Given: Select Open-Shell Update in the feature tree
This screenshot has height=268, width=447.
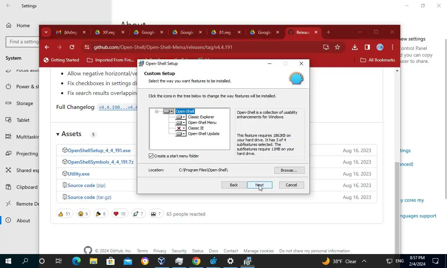Looking at the screenshot, I should (204, 134).
